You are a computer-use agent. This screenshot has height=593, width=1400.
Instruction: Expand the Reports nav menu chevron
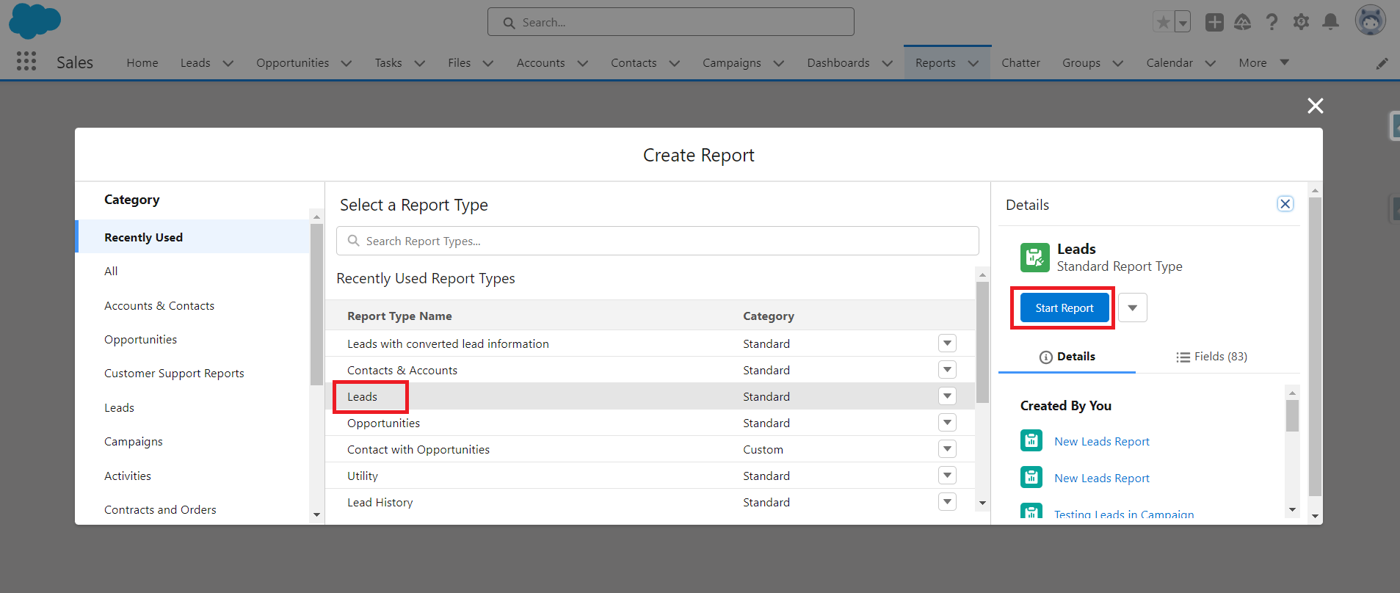pos(973,63)
